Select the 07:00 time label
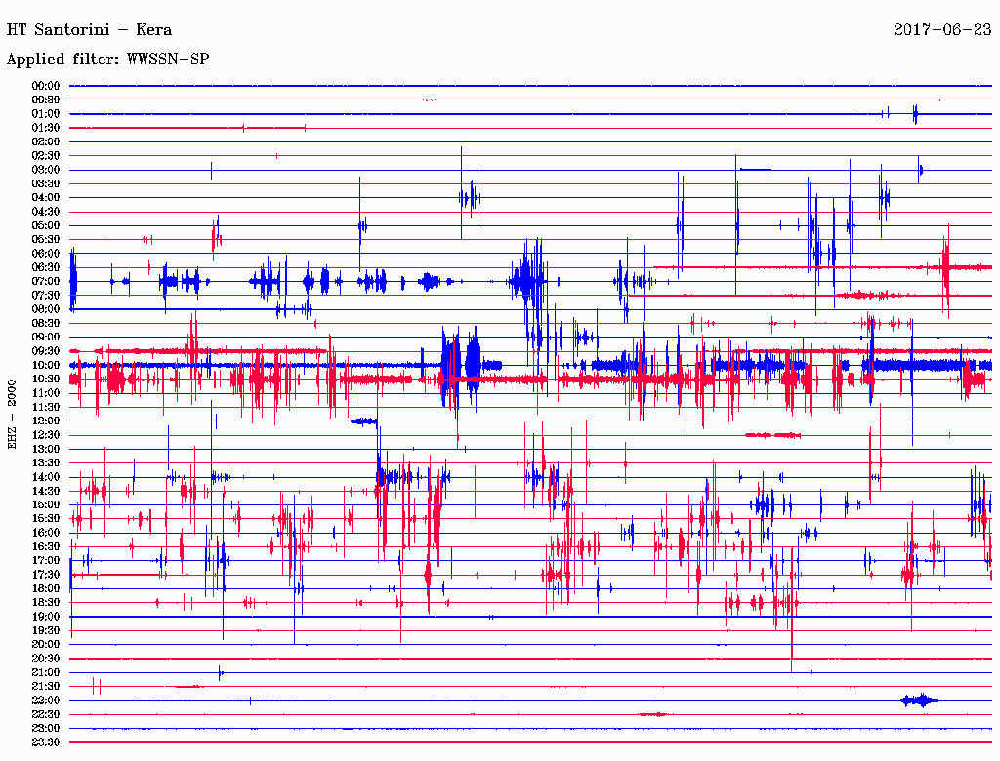Image resolution: width=1000 pixels, height=761 pixels. point(46,281)
